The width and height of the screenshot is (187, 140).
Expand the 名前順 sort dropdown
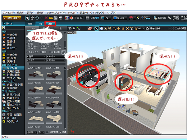pos(31,133)
